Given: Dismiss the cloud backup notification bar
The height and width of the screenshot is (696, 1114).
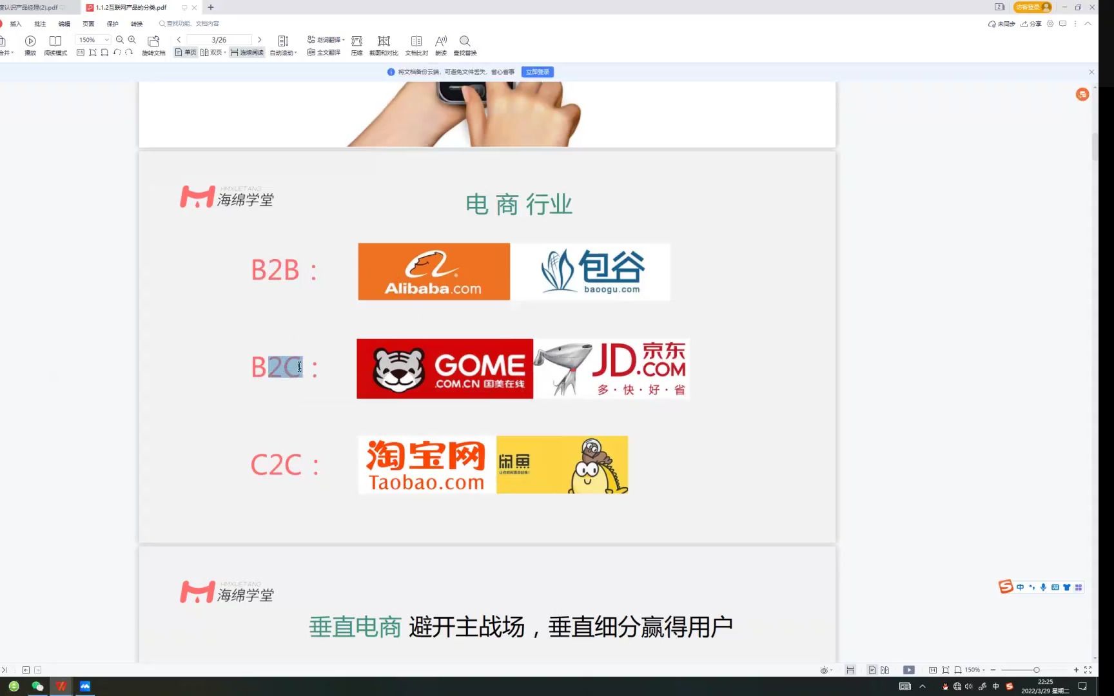Looking at the screenshot, I should (x=1091, y=72).
